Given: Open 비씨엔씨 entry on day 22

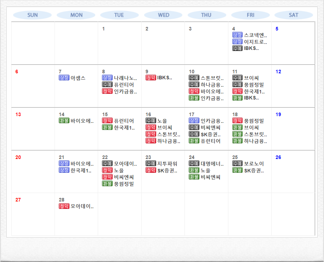Looking at the screenshot, I should click(x=124, y=177).
